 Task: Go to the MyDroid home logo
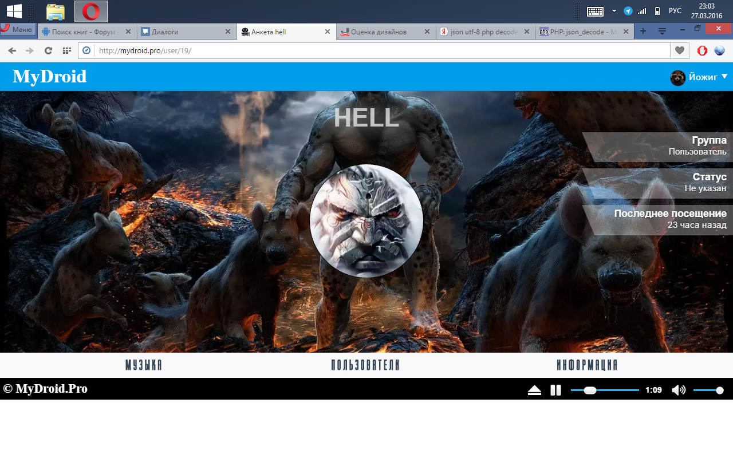[x=50, y=76]
